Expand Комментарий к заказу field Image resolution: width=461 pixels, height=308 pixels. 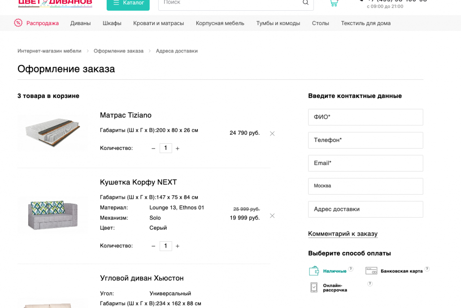point(343,234)
